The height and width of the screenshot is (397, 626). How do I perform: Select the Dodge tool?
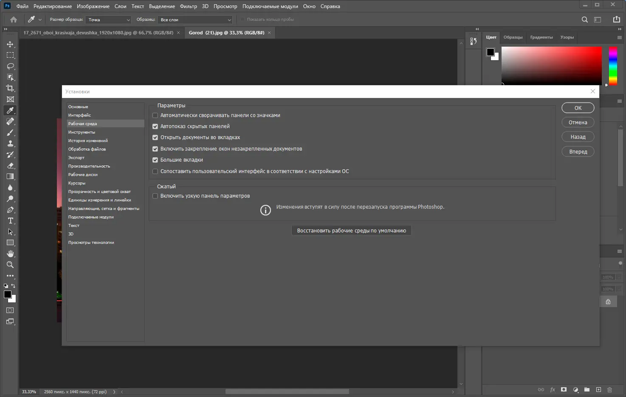click(x=10, y=198)
